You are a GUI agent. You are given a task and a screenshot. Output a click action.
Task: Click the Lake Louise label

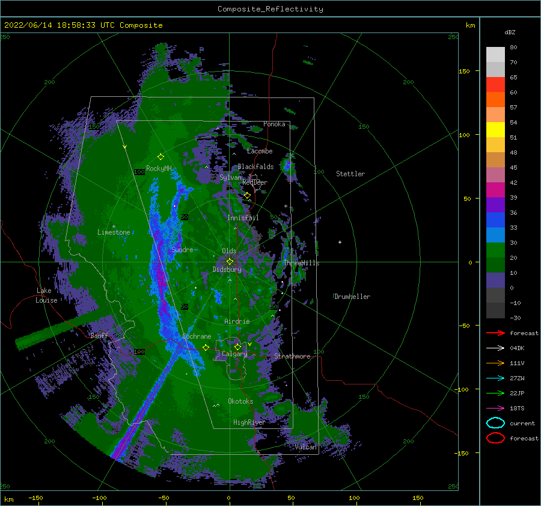coord(46,295)
